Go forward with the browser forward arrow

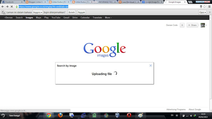(x=7, y=7)
